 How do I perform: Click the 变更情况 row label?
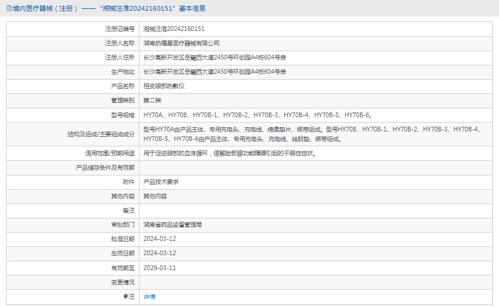[x=123, y=282]
